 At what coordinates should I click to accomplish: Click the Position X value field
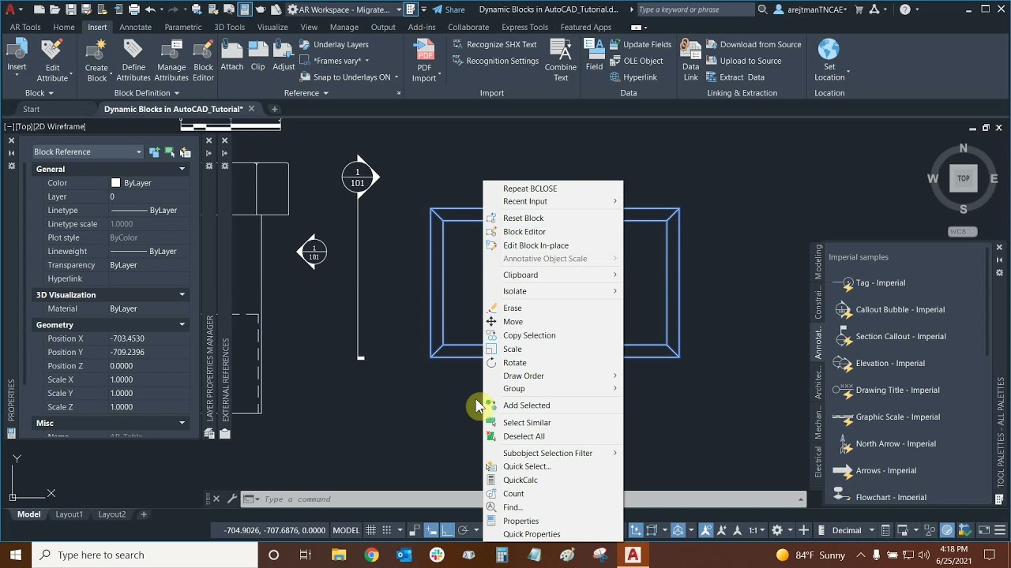pos(148,338)
